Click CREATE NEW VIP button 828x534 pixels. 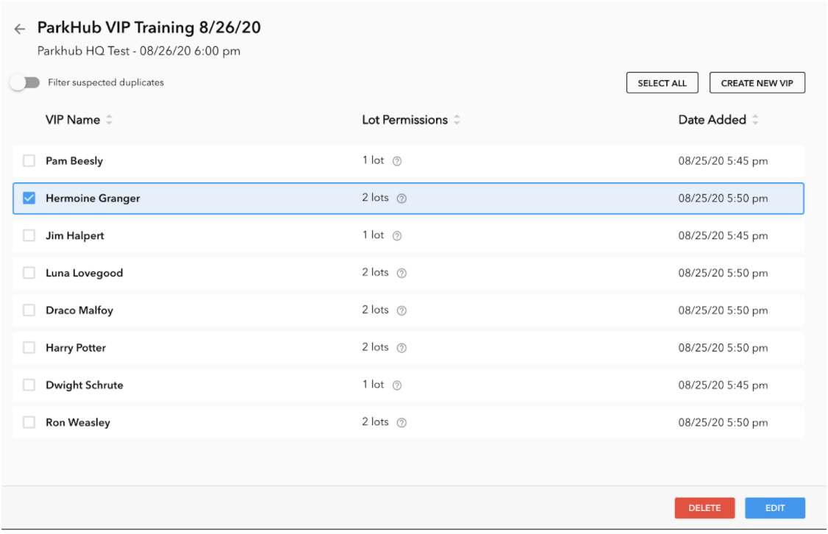(757, 83)
